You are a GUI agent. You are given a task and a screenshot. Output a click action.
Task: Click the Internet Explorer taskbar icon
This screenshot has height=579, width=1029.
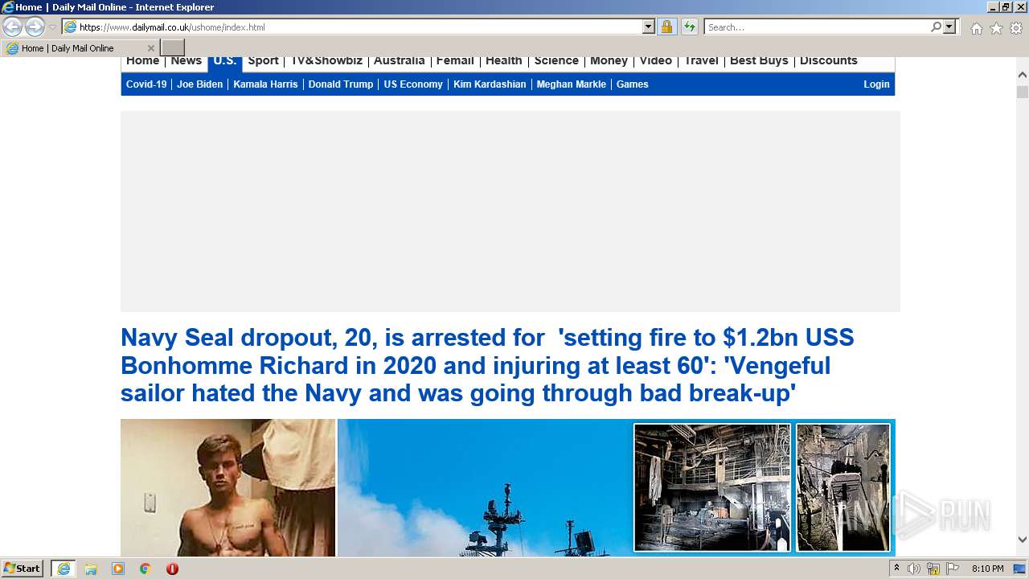click(64, 569)
